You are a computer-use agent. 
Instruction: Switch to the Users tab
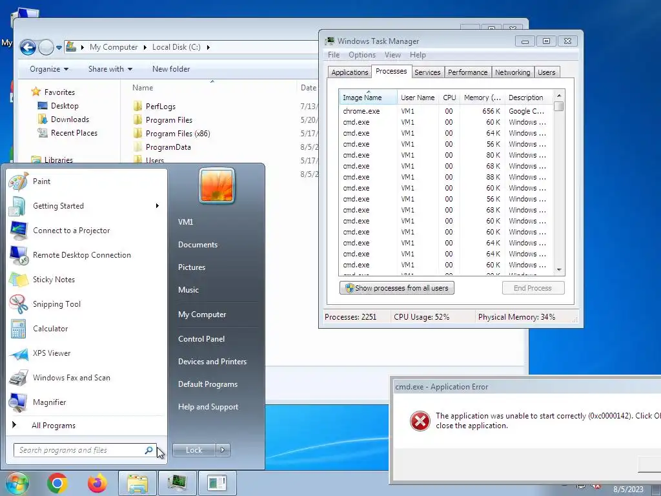[x=546, y=72]
